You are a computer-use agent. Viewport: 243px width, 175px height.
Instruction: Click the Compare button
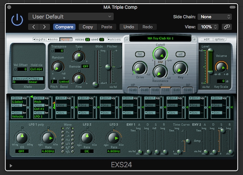(64, 27)
